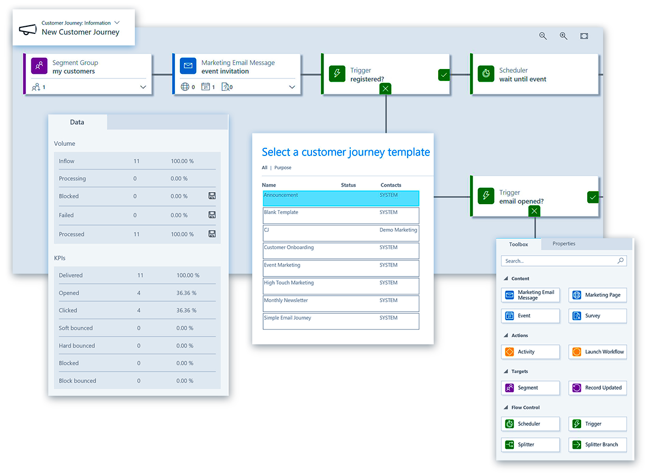
Task: Click the green checkmark on registered trigger
Action: tap(444, 75)
